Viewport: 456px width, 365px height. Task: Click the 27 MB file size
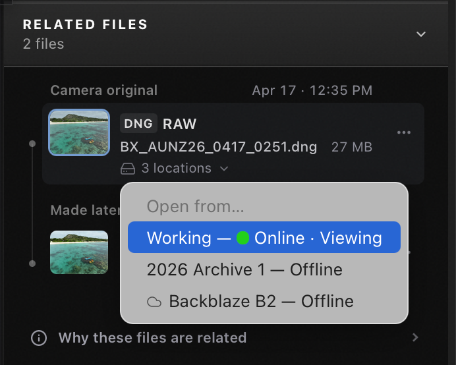coord(352,147)
